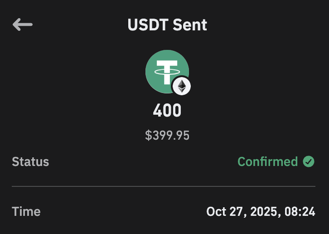Click the "Status" row label

[x=30, y=161]
